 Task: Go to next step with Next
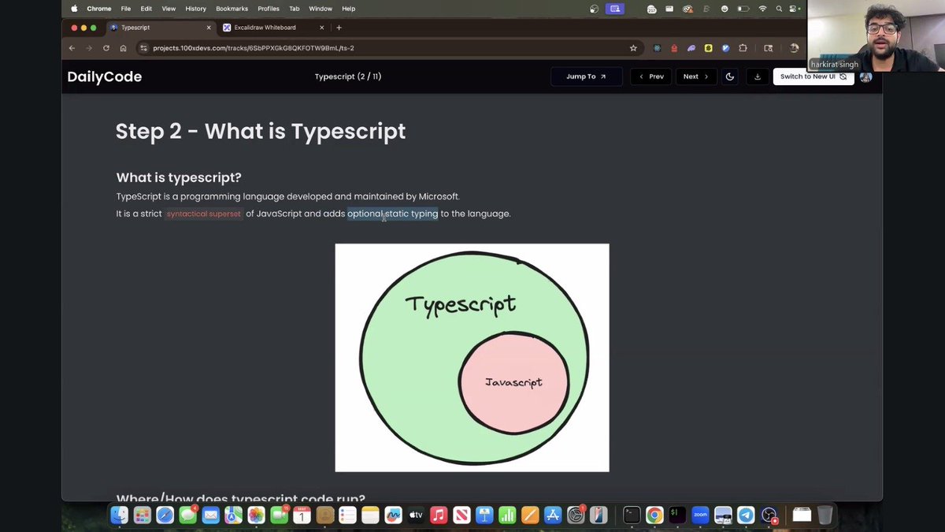click(696, 76)
